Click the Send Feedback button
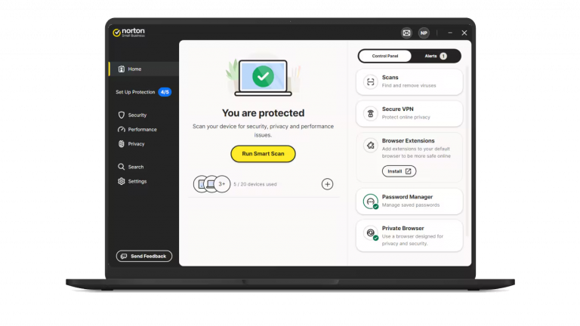The height and width of the screenshot is (326, 580). pyautogui.click(x=143, y=257)
